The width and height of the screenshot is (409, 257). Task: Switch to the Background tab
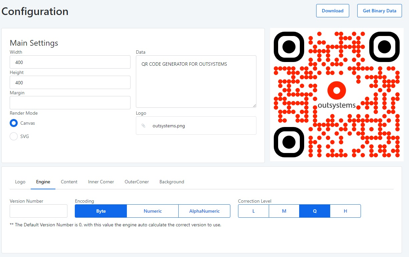click(x=172, y=182)
